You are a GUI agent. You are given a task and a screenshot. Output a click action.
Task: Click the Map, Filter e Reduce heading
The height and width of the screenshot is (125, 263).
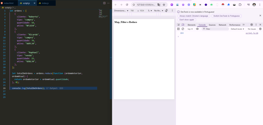coord(126,22)
